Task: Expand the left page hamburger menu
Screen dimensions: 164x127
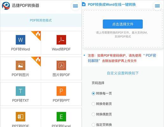Action: pyautogui.click(x=75, y=6)
